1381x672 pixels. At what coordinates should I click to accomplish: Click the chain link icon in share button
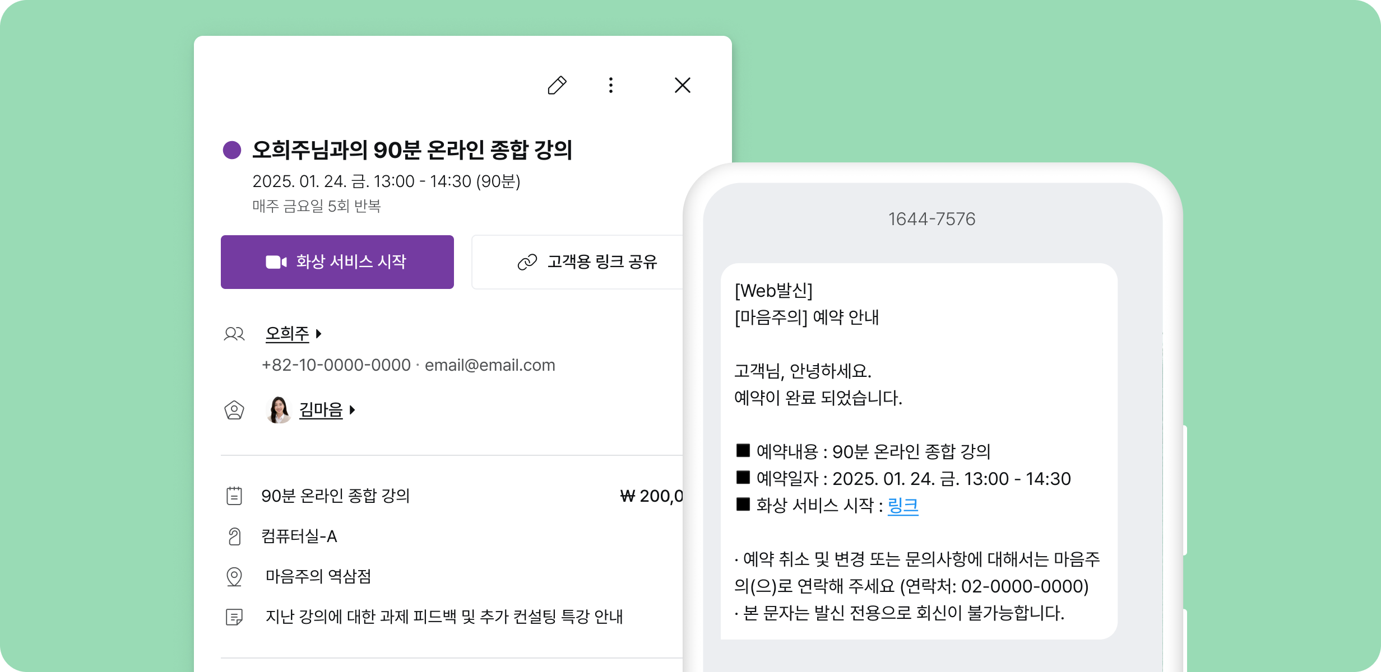click(527, 262)
